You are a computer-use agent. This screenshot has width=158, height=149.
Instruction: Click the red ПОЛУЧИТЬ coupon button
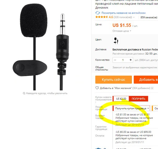(x=138, y=99)
